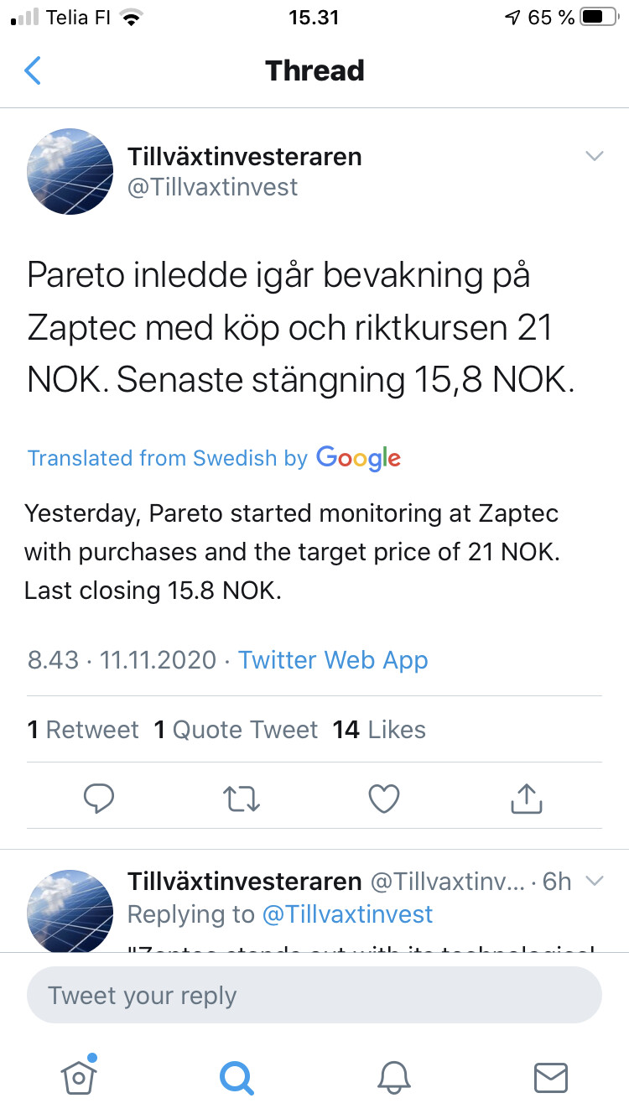Expand the main tweet options chevron
The image size is (629, 1119).
pyautogui.click(x=594, y=156)
